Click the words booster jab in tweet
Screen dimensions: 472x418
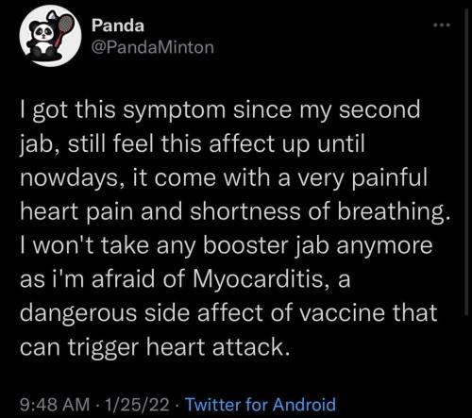(x=264, y=246)
